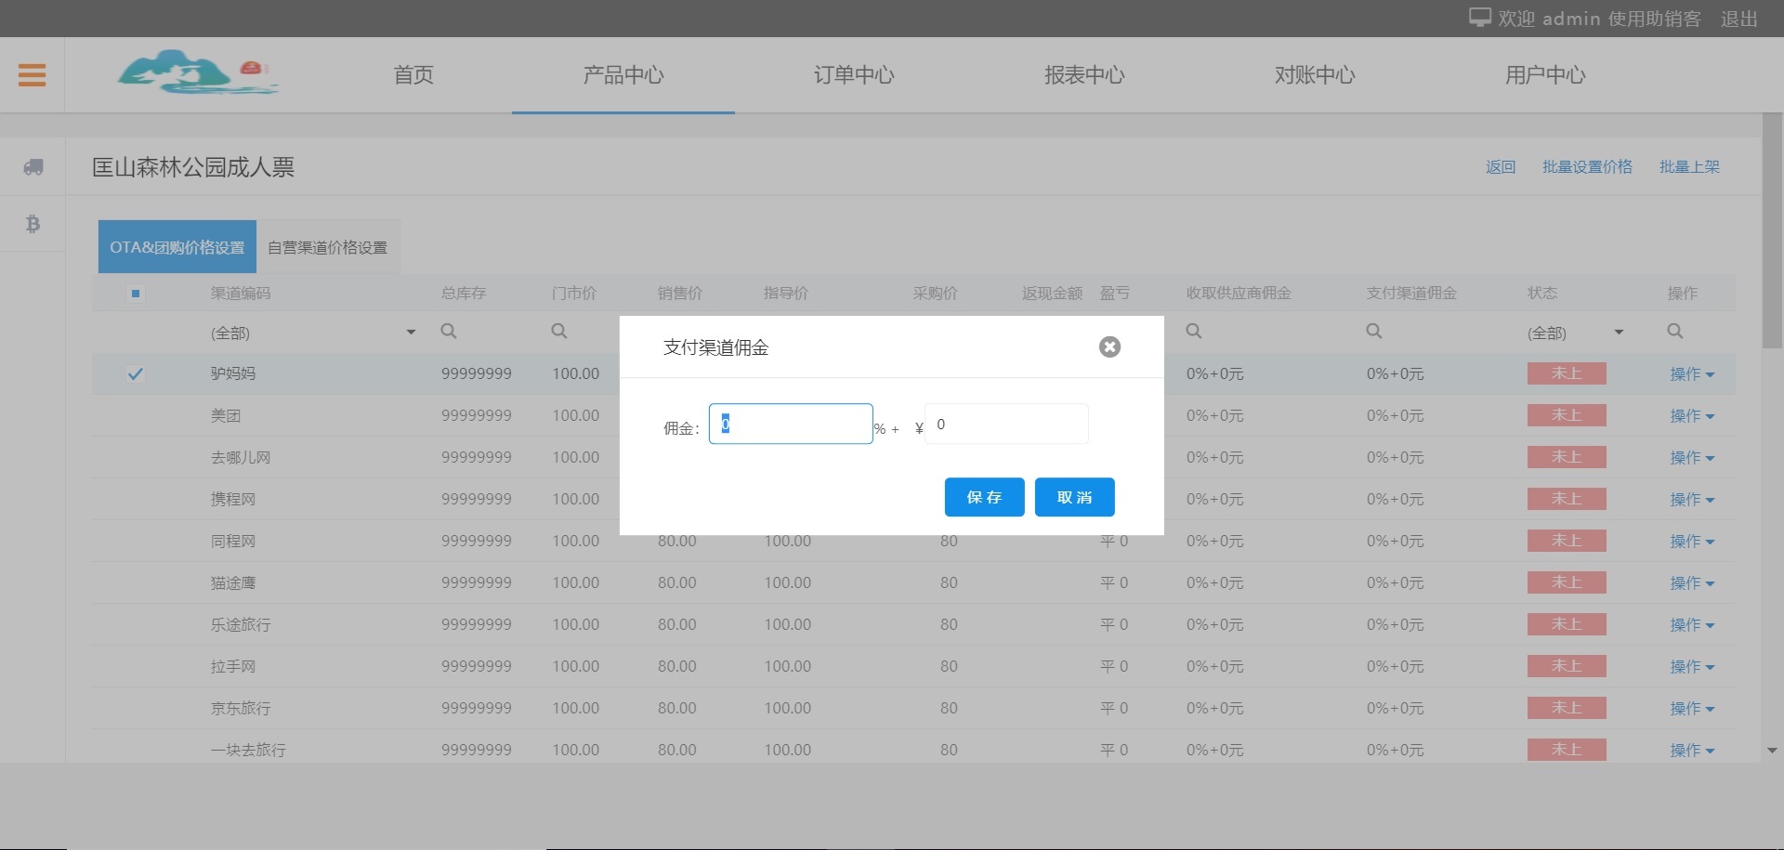
Task: Expand the 状态 (全部) filter dropdown
Action: point(1619,333)
